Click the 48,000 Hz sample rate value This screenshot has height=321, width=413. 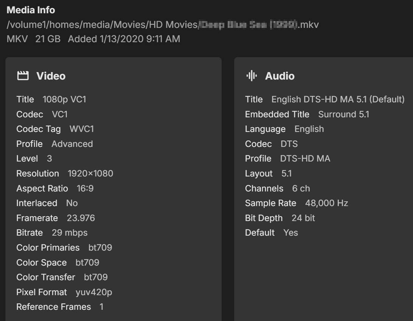coord(326,204)
